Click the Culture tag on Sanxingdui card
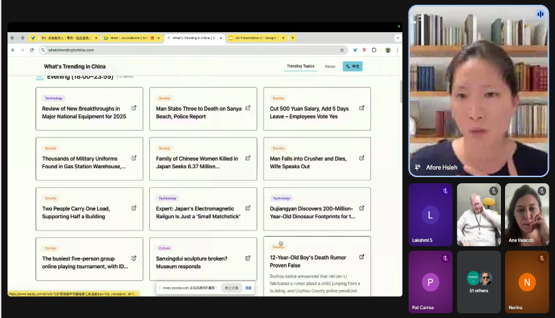Viewport: 555px width, 318px height. (164, 248)
